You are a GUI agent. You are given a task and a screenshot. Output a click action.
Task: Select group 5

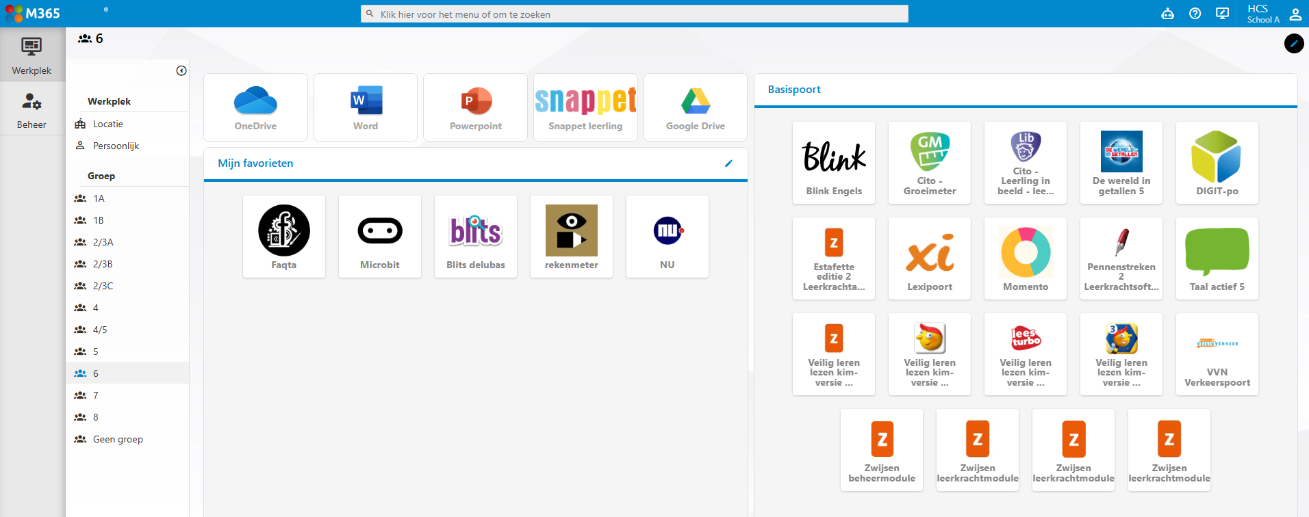pyautogui.click(x=127, y=352)
